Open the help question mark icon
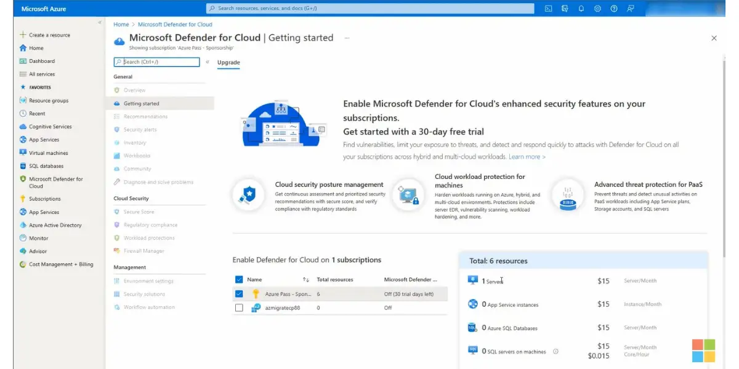This screenshot has height=369, width=739. (613, 9)
